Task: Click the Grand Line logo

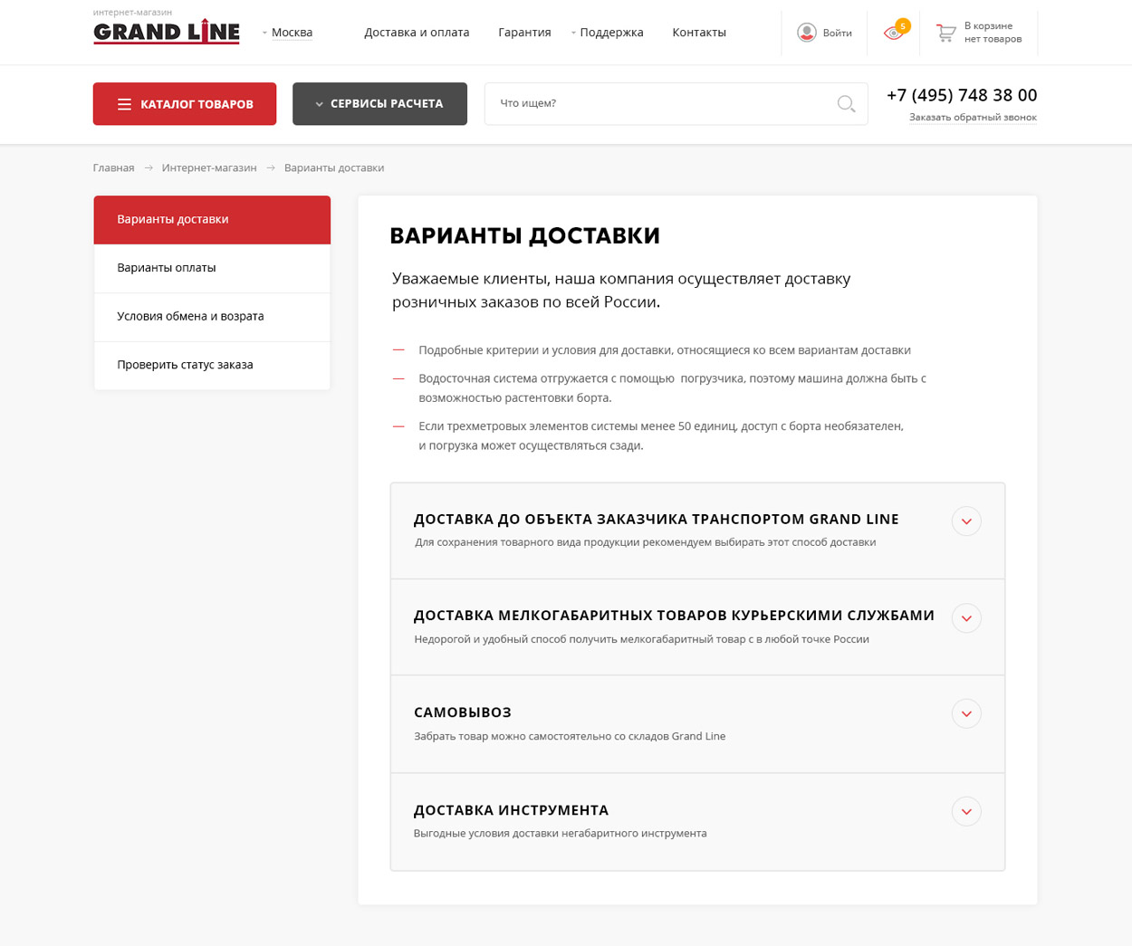Action: (x=167, y=32)
